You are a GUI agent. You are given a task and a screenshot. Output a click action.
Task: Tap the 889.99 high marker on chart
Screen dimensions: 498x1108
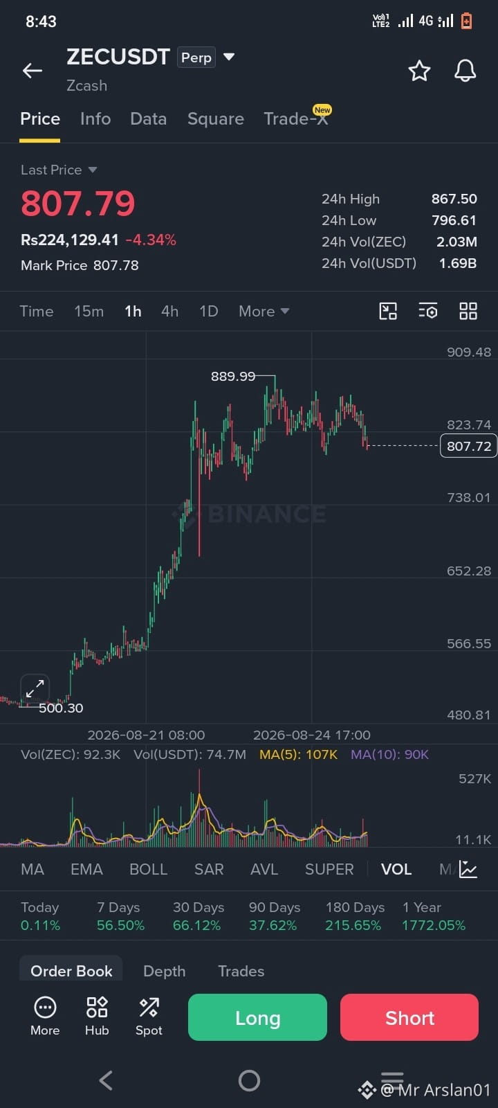[x=233, y=376]
